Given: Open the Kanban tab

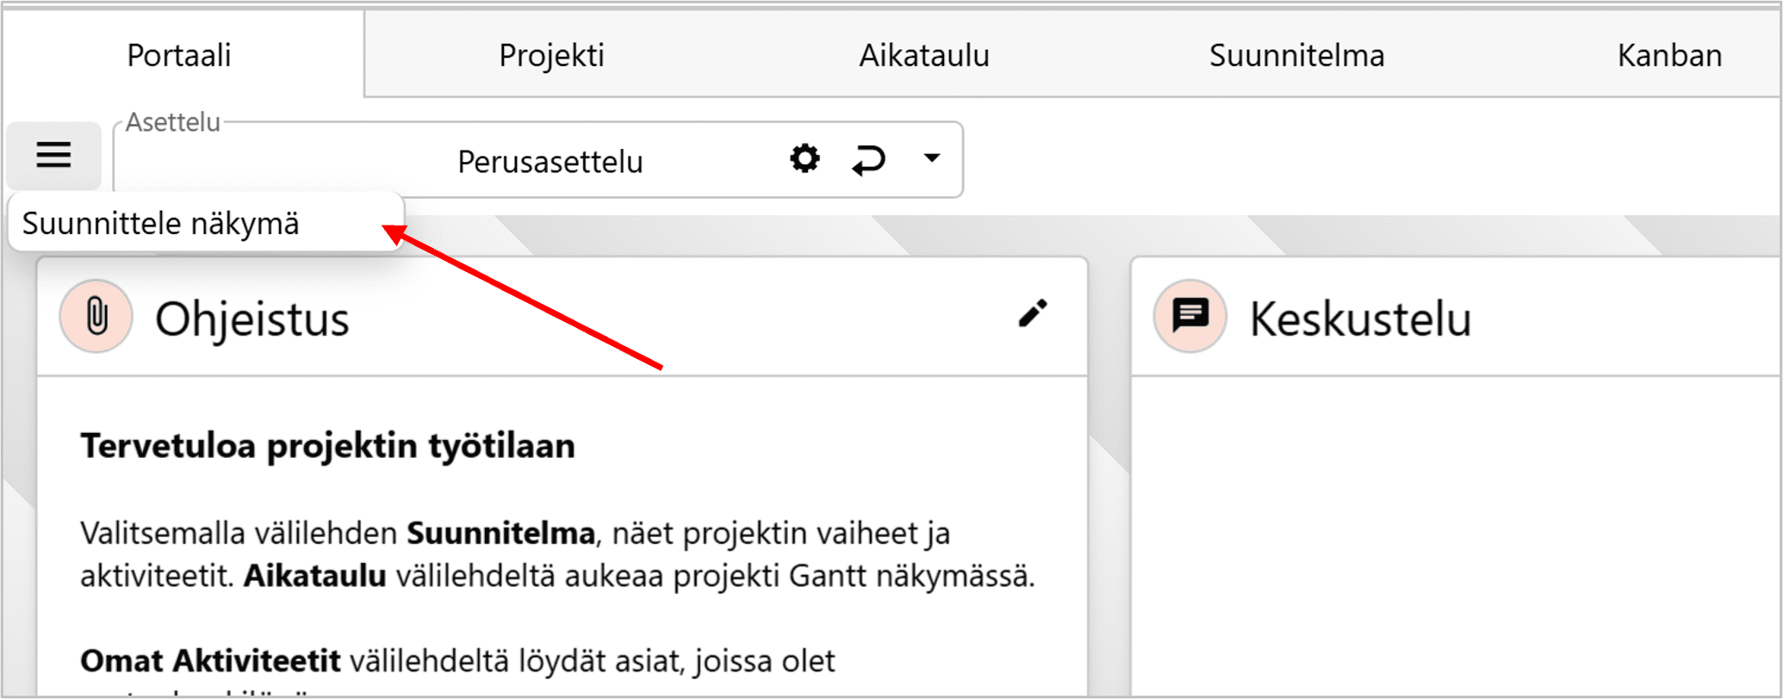Looking at the screenshot, I should point(1668,55).
